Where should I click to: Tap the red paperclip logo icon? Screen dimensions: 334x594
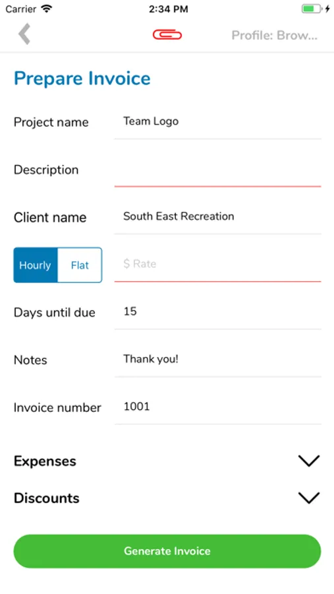(x=167, y=35)
